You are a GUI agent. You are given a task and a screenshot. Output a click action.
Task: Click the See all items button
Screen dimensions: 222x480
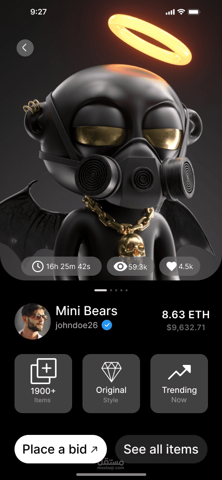[161, 449]
